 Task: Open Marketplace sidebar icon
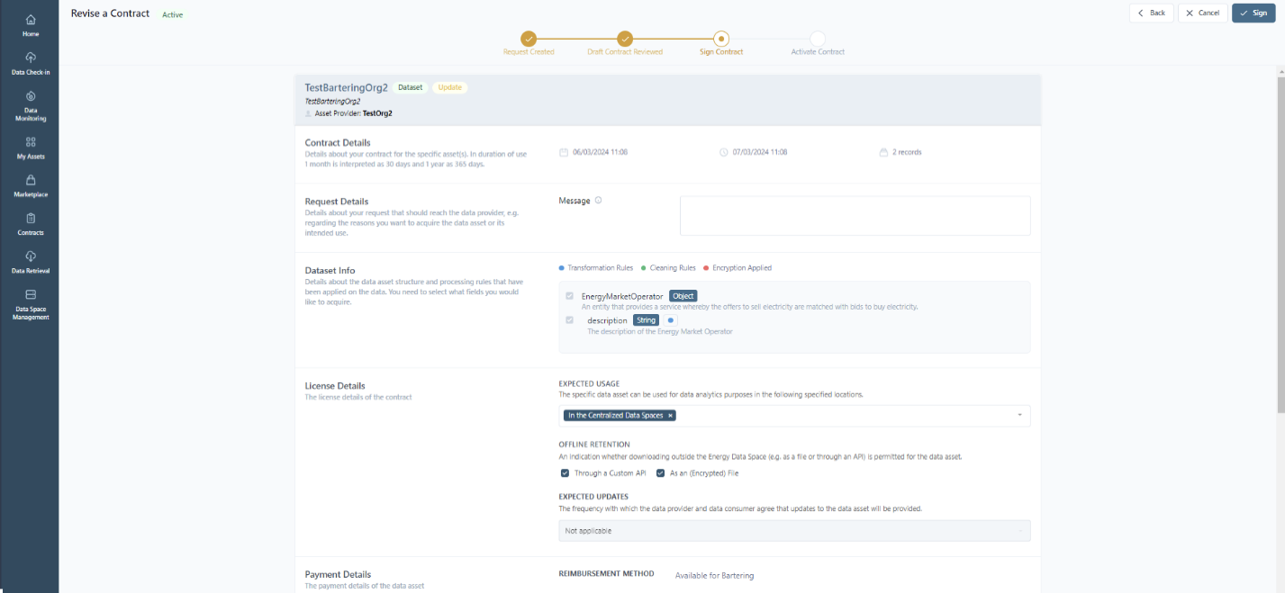point(31,180)
